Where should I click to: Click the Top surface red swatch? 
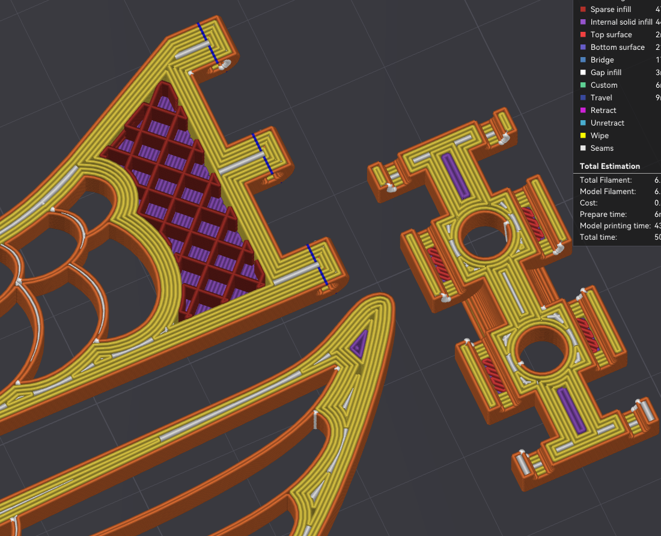[x=582, y=35]
